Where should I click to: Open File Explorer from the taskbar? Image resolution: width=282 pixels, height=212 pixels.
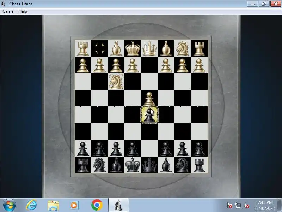[53, 205]
